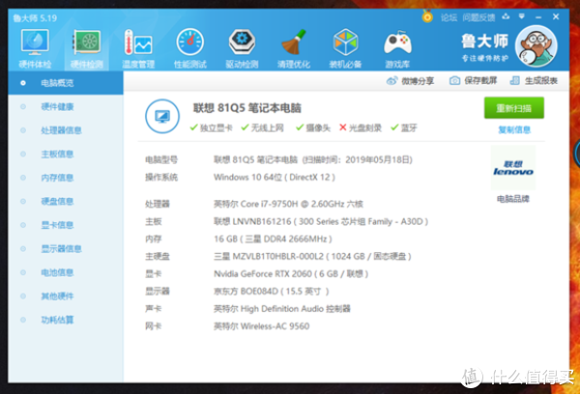
Task: Select 内存信息 in sidebar
Action: pyautogui.click(x=66, y=178)
